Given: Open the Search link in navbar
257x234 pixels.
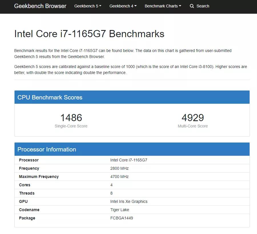Looking at the screenshot, I should (x=200, y=6).
